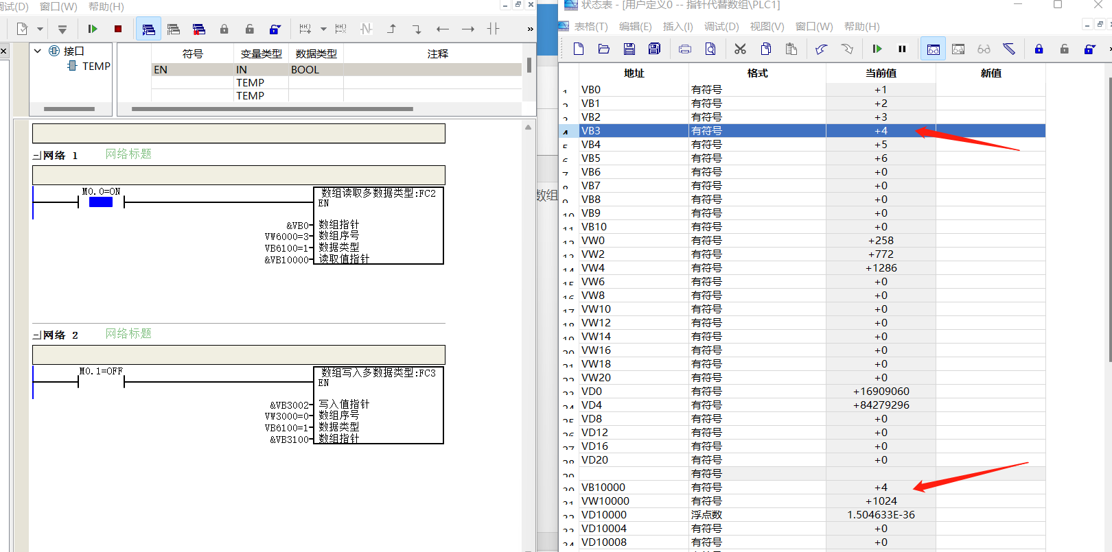Collapse network 2 using its minus box
The width and height of the screenshot is (1112, 552).
(x=37, y=335)
